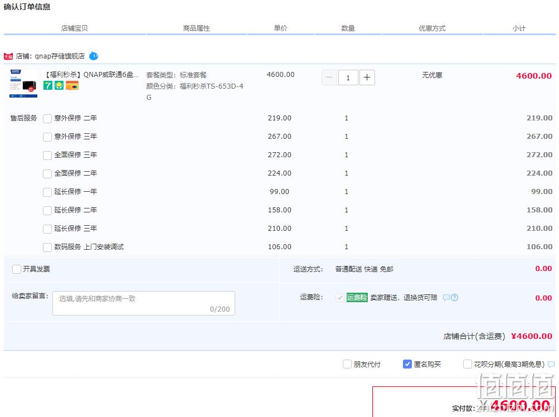Click the unit price 267.00 for 意外保修 三年
559x417 pixels.
280,137
